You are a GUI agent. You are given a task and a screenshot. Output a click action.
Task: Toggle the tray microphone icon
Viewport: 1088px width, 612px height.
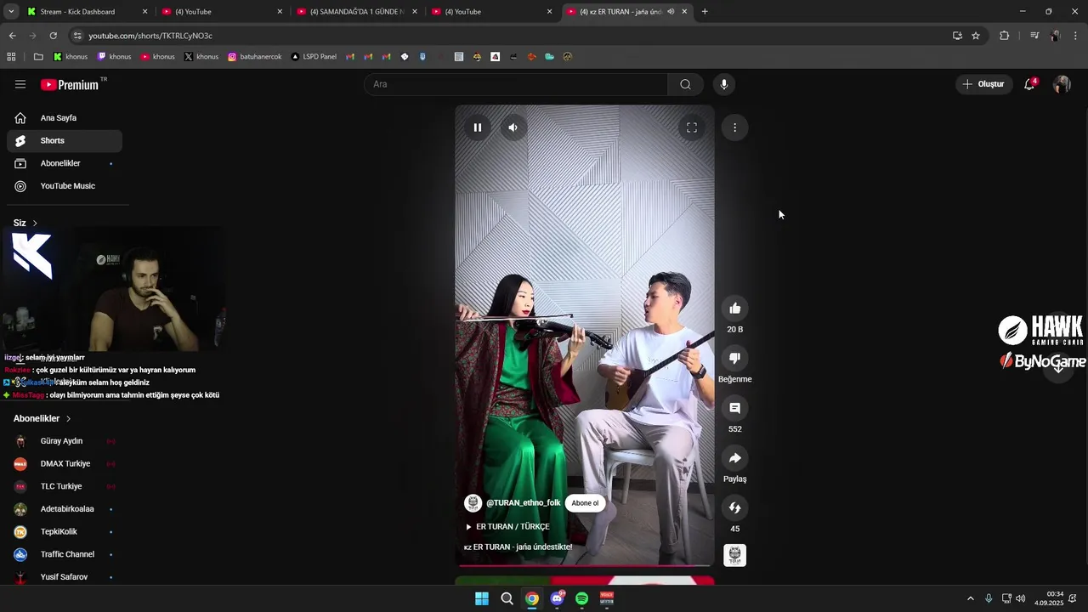click(x=989, y=598)
